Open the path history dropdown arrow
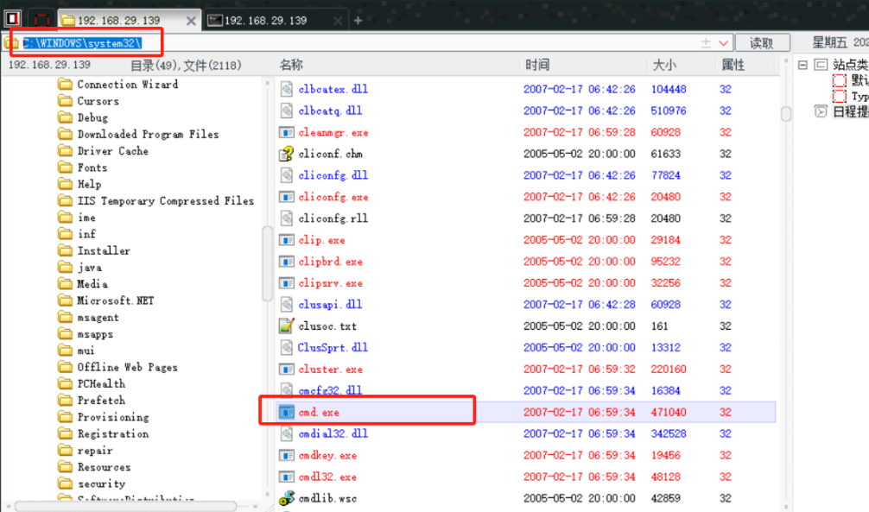Screen dimensions: 869x512 pos(723,43)
